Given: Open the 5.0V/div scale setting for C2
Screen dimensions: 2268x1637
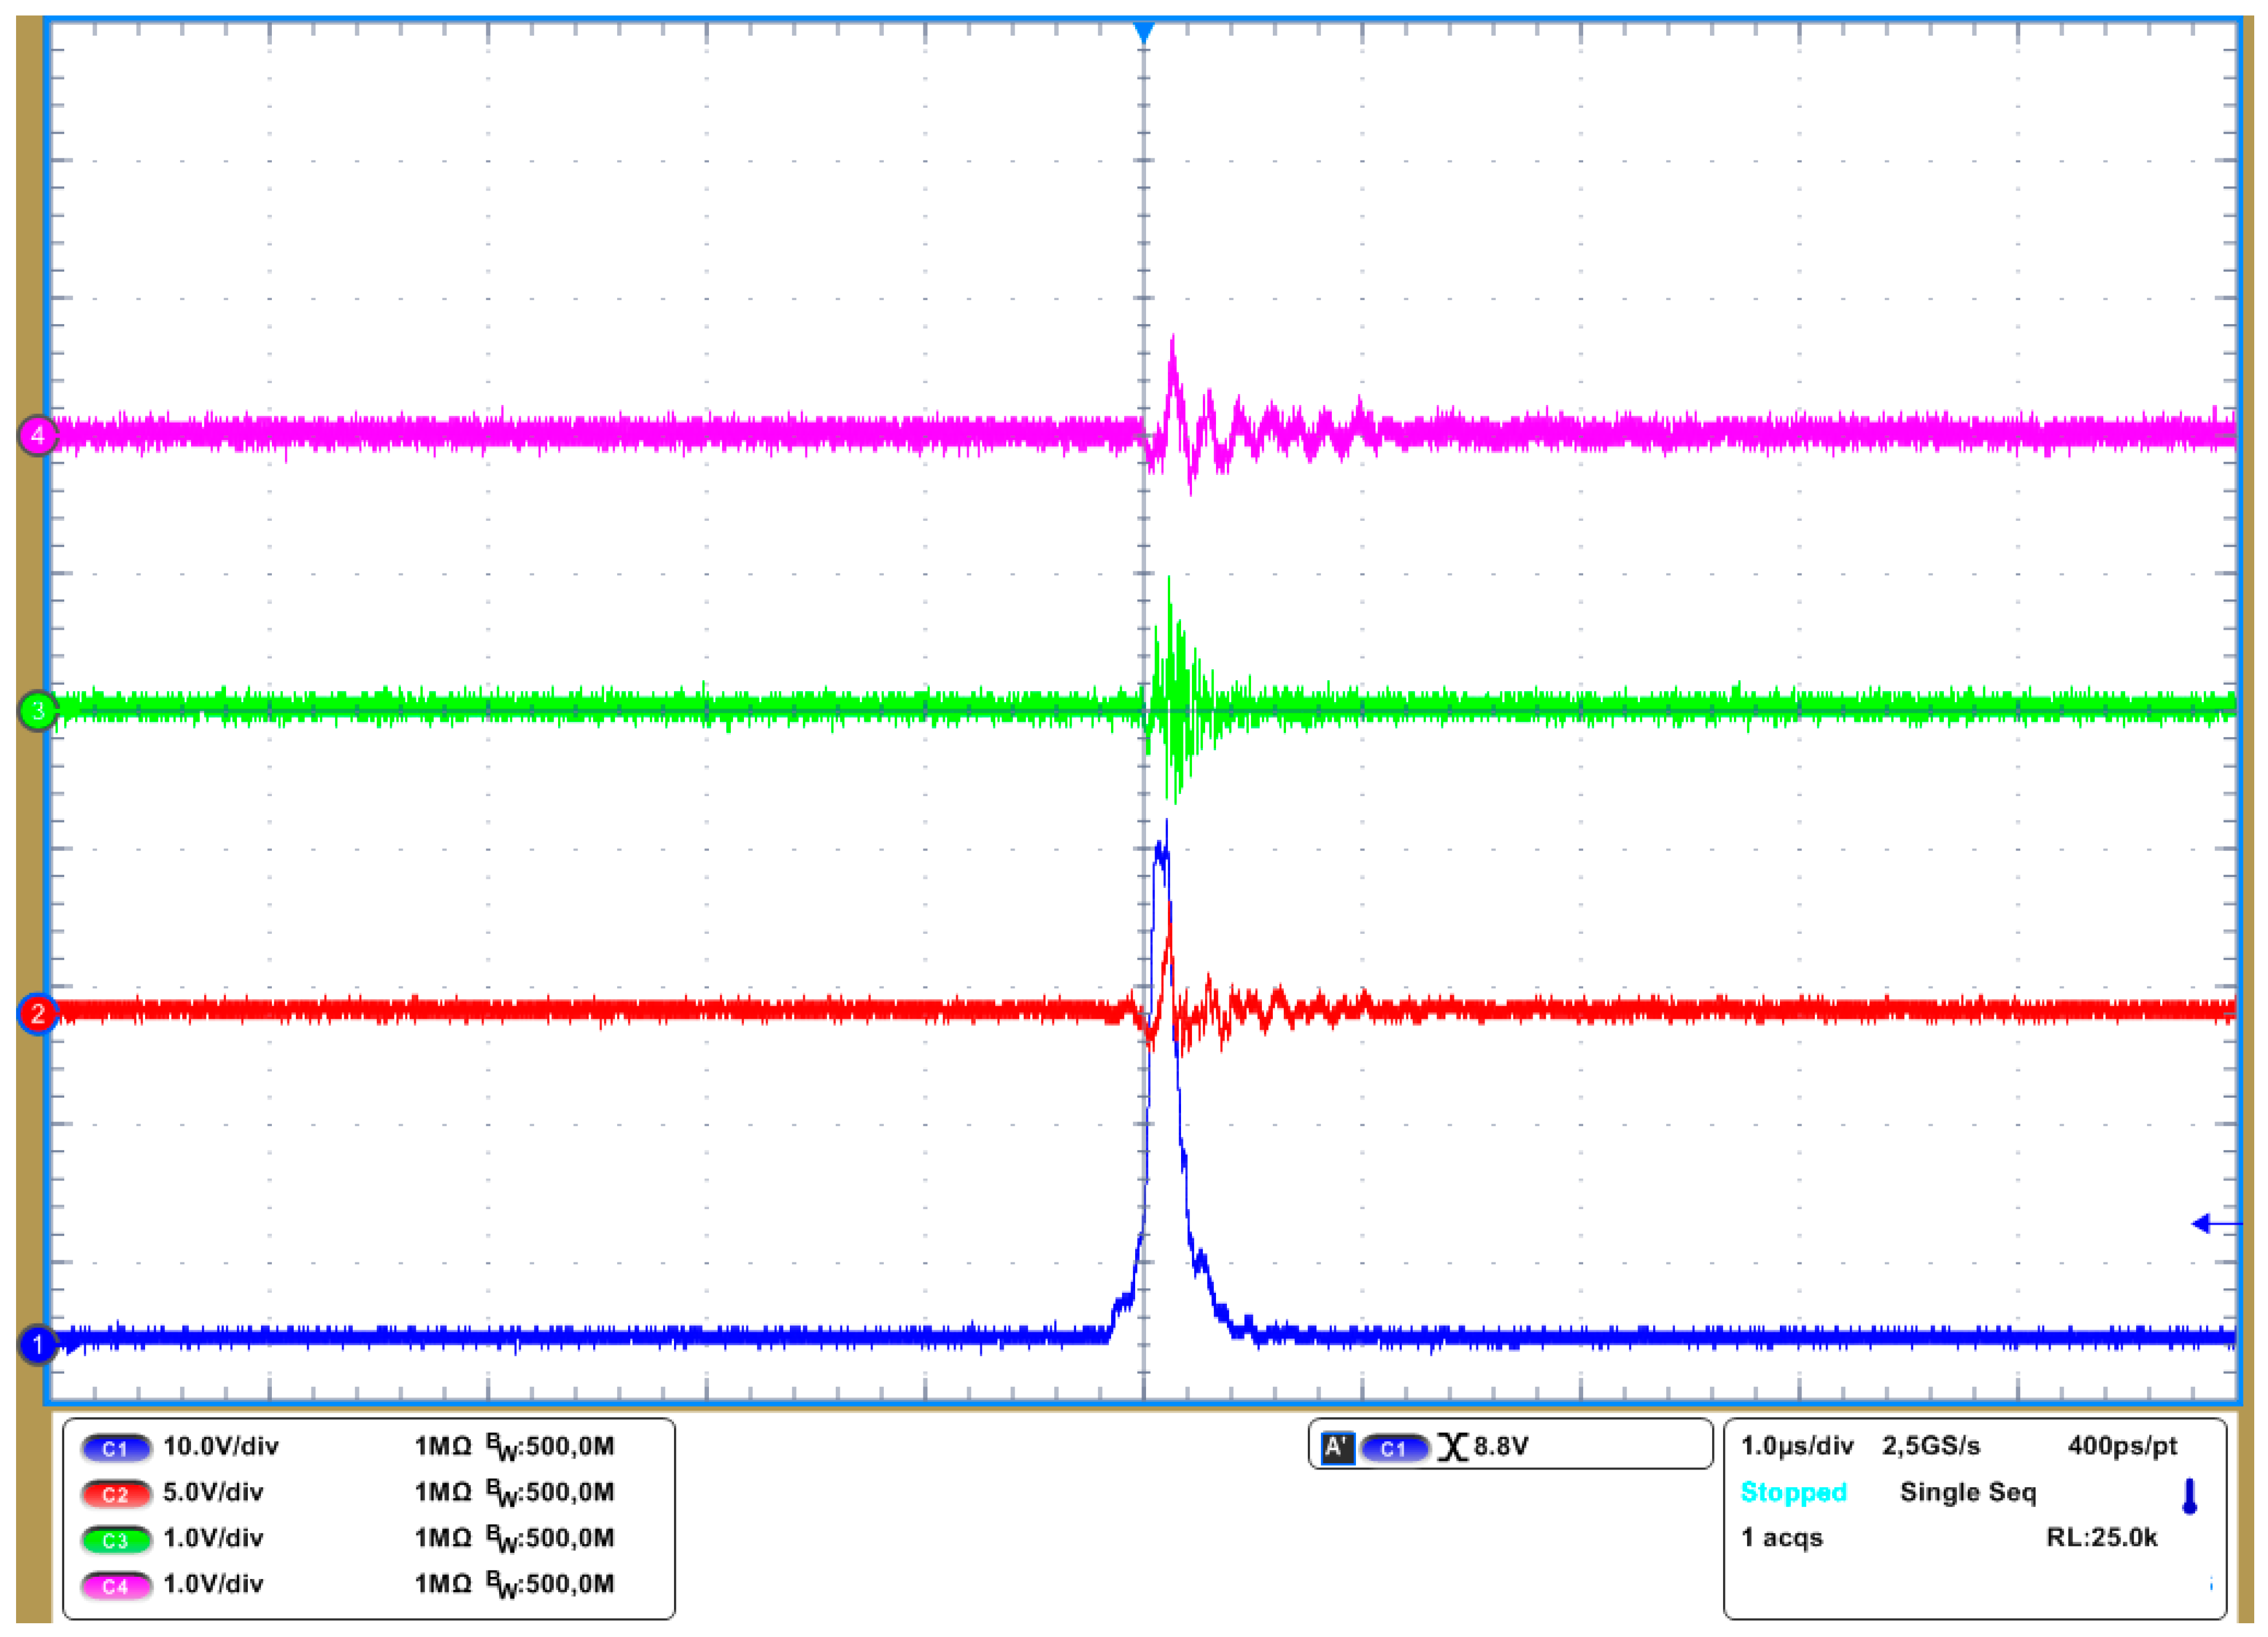Looking at the screenshot, I should (213, 1493).
